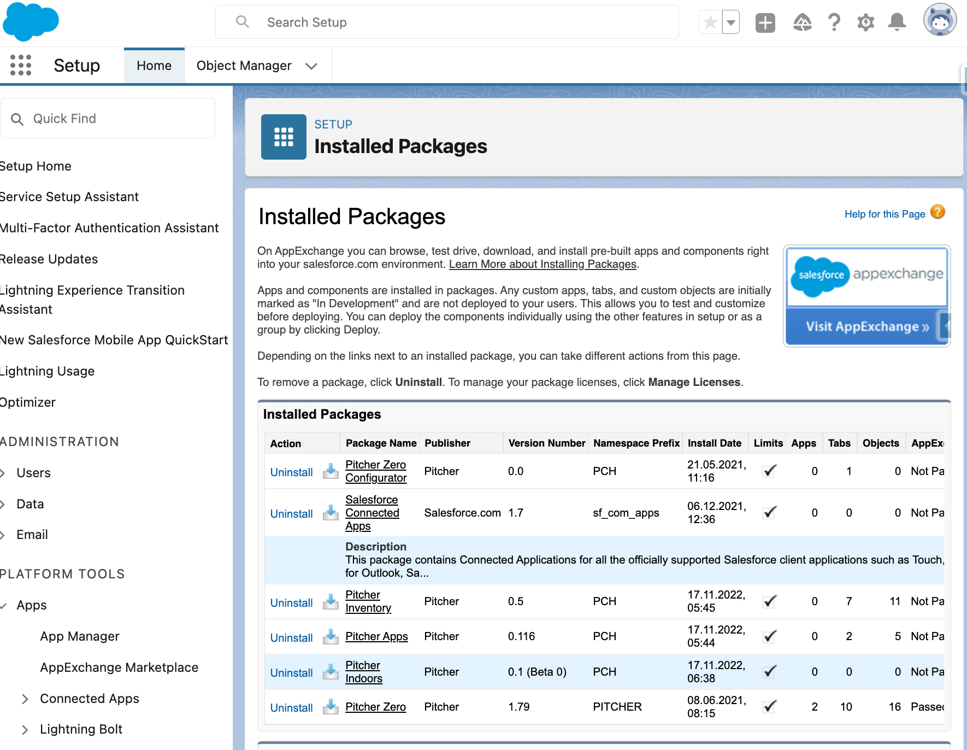The width and height of the screenshot is (967, 750).
Task: Expand the Connected Apps tree node
Action: coord(25,699)
